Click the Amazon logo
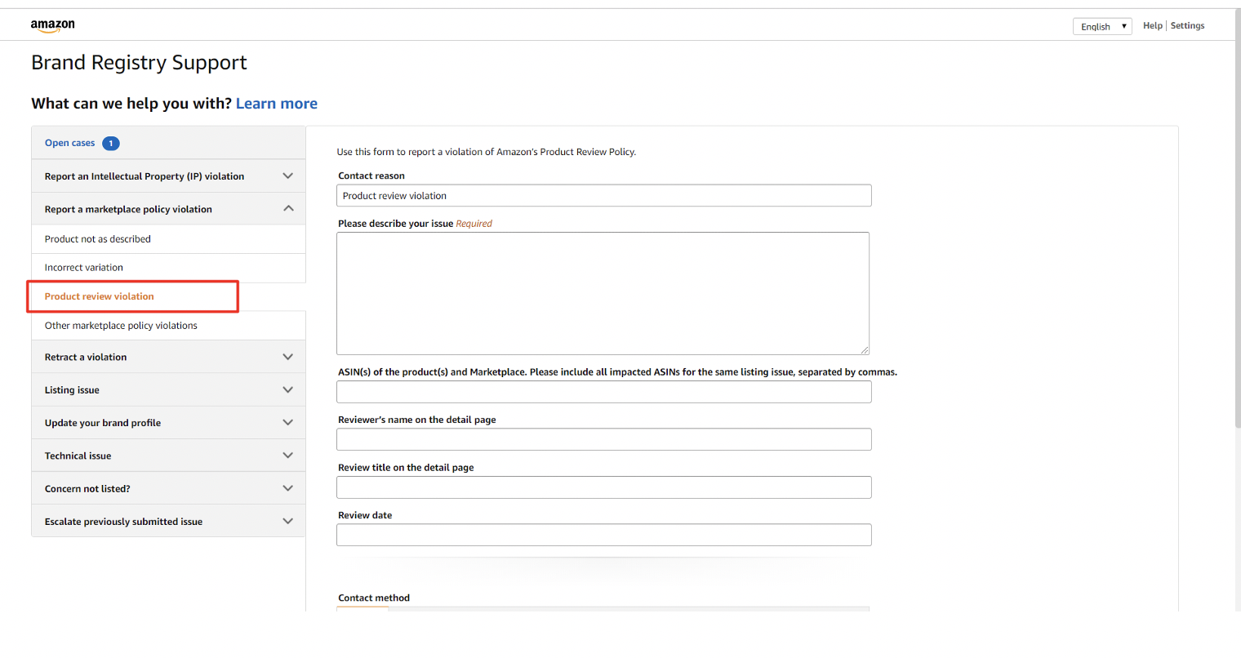1241x658 pixels. 53,26
